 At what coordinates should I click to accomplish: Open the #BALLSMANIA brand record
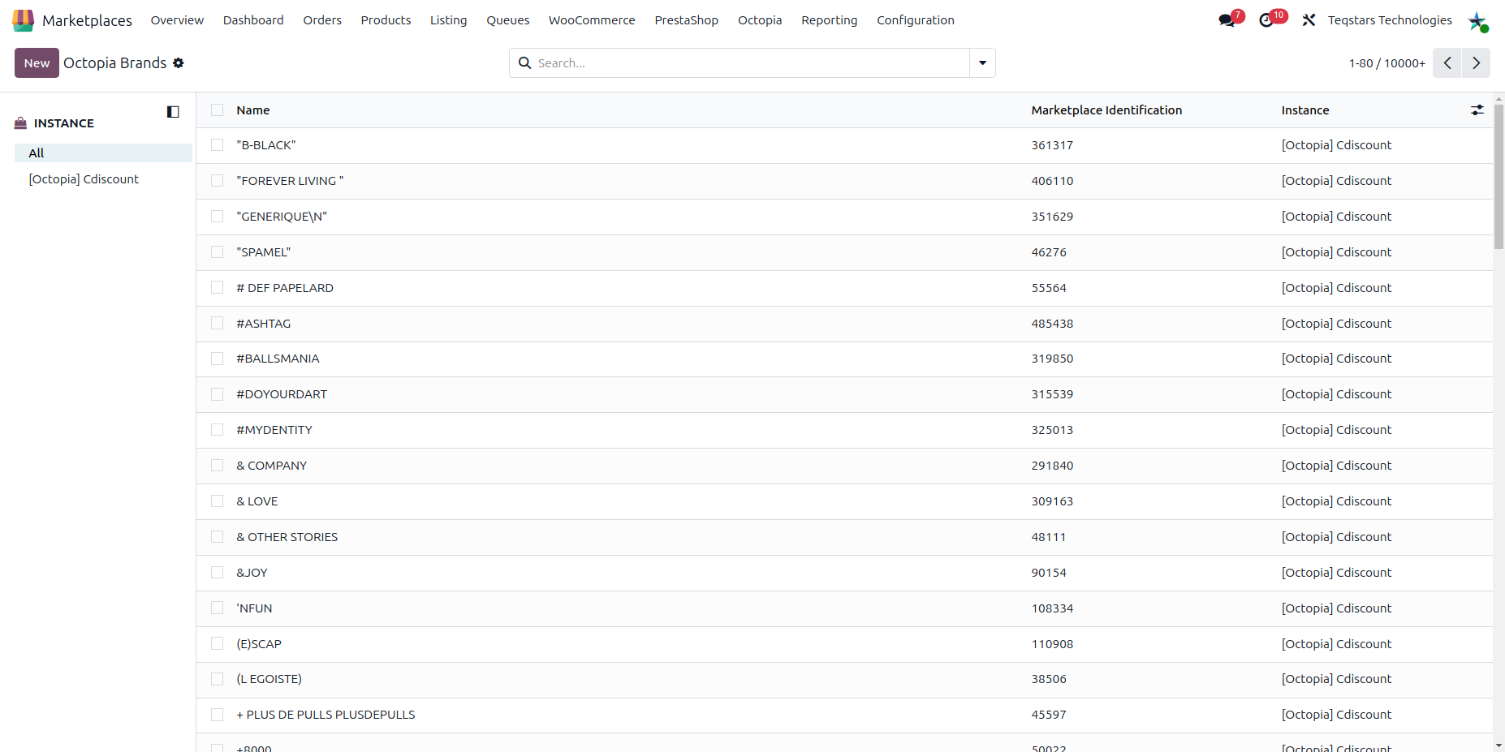click(278, 359)
